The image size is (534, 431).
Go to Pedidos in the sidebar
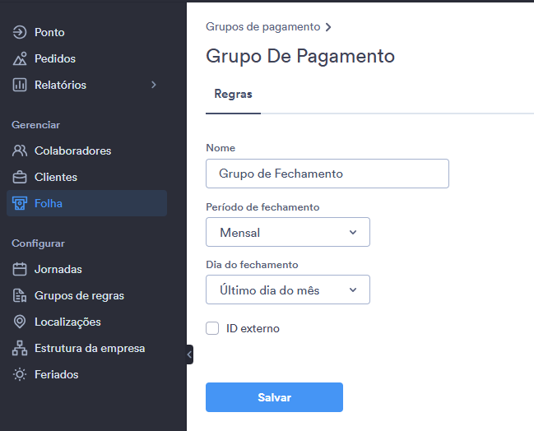point(87,58)
